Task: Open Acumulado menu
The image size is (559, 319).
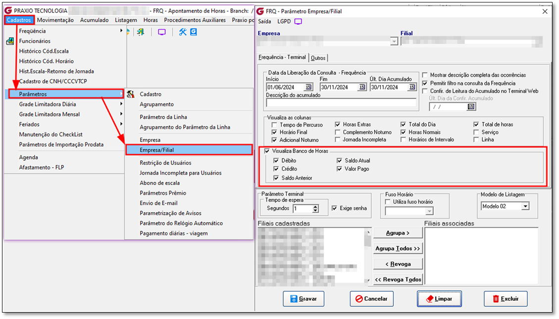Action: click(x=94, y=20)
